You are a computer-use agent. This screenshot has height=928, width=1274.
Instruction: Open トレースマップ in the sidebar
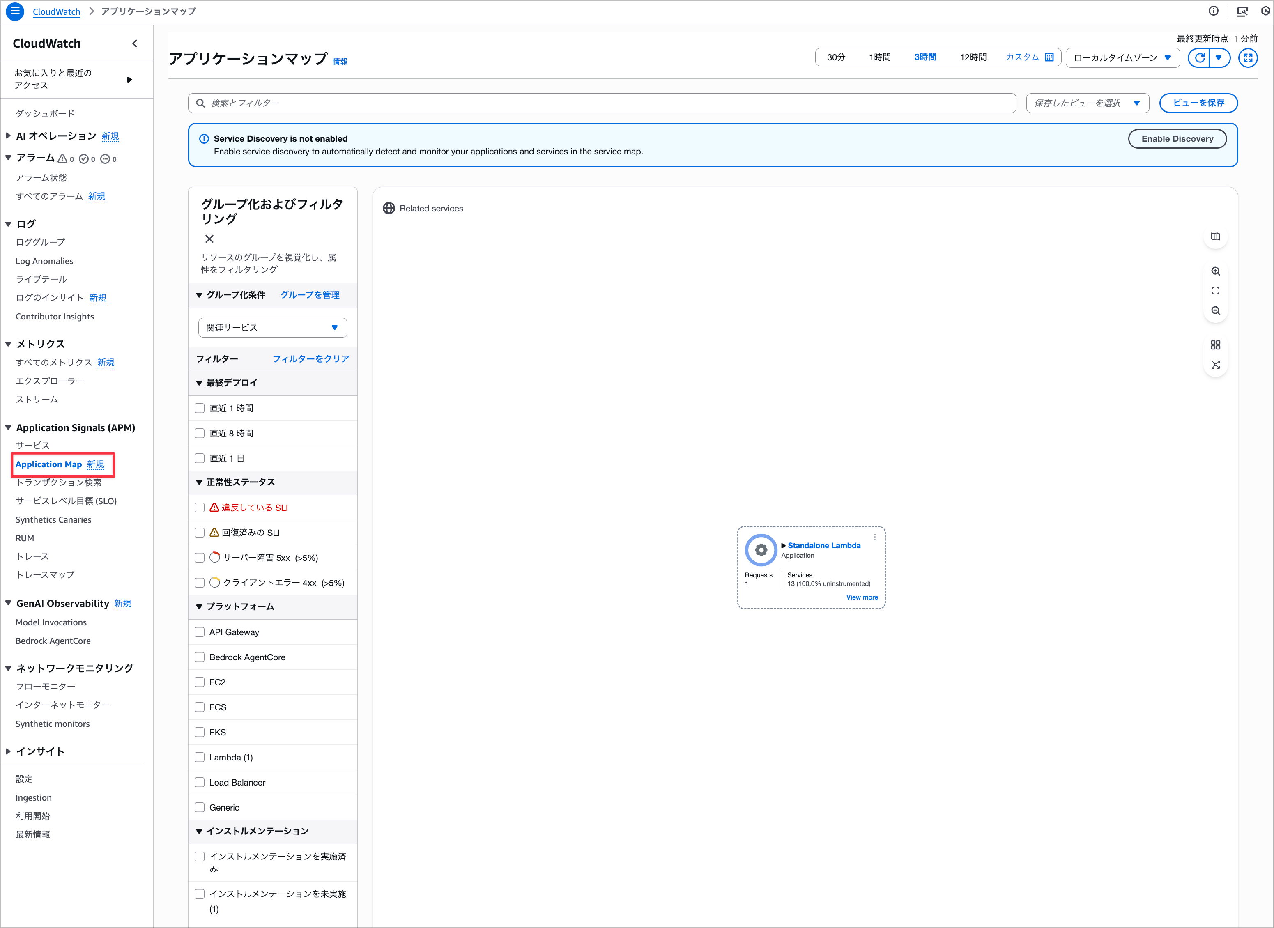pyautogui.click(x=45, y=575)
